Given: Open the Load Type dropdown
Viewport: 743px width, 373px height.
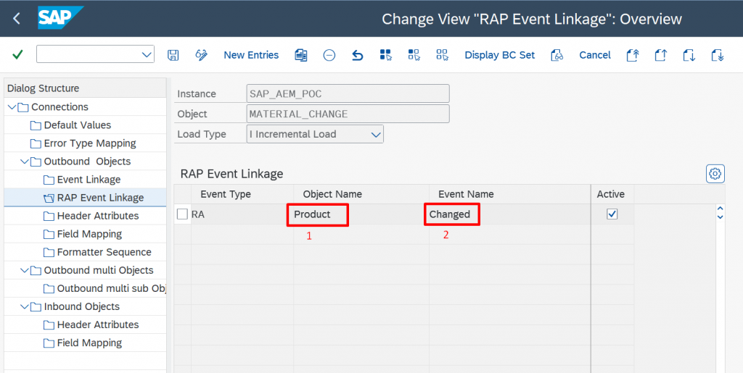Looking at the screenshot, I should tap(376, 134).
